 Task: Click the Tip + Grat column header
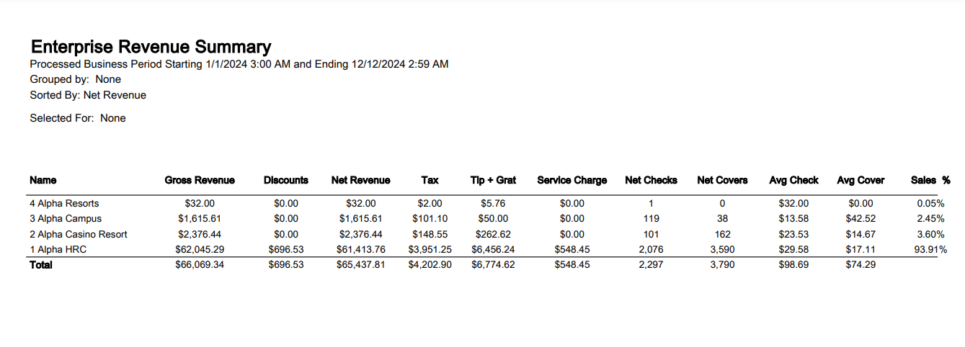pyautogui.click(x=494, y=180)
